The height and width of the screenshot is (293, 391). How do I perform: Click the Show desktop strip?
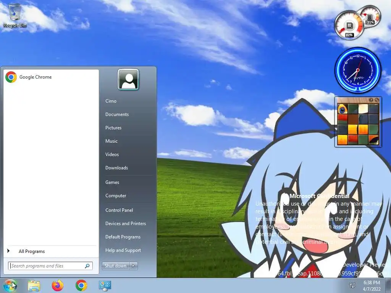(x=388, y=285)
